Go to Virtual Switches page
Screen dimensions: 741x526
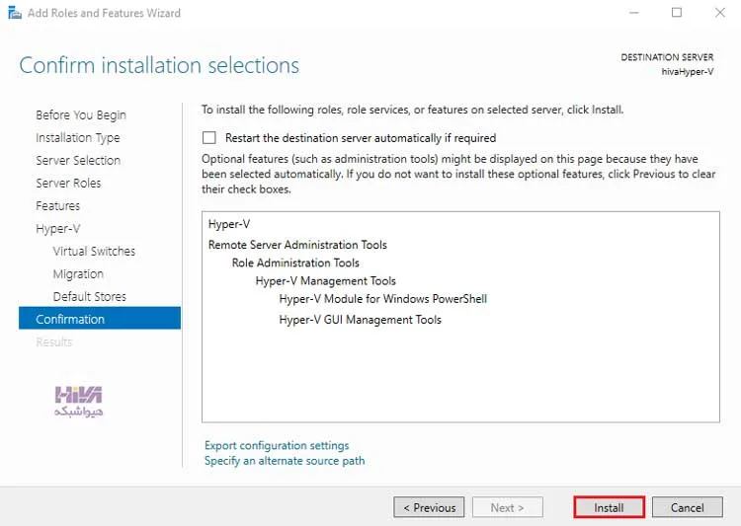(x=94, y=251)
